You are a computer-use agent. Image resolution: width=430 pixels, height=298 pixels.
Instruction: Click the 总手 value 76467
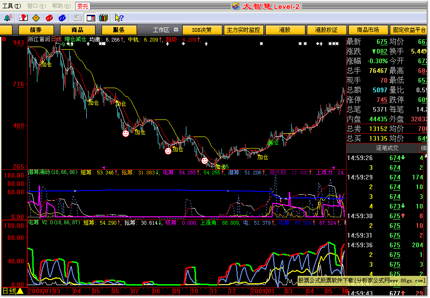(378, 71)
